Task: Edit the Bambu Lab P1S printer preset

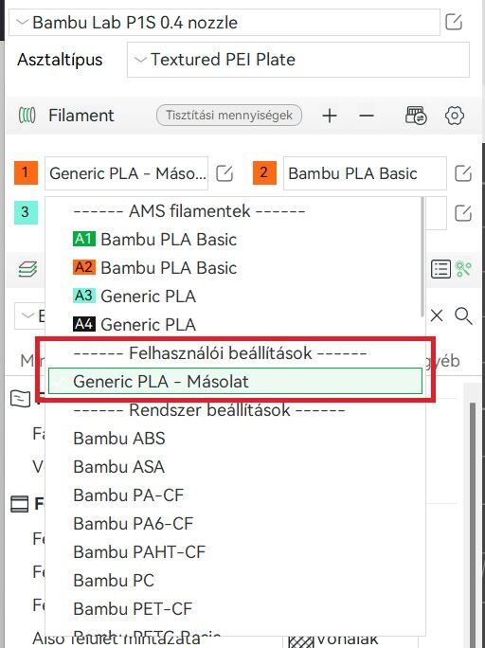Action: point(453,22)
